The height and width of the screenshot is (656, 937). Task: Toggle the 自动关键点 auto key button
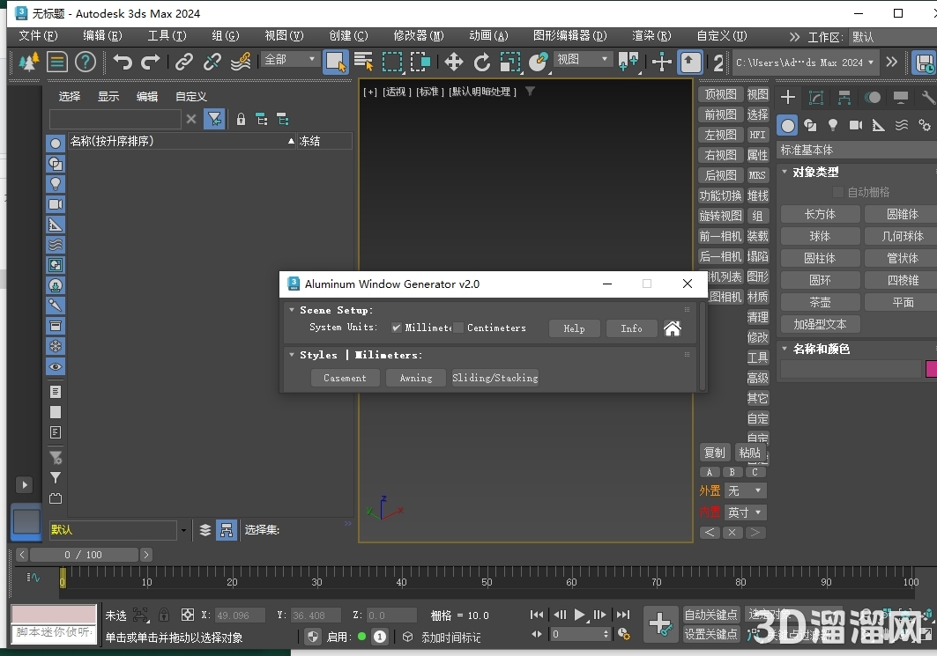click(711, 615)
